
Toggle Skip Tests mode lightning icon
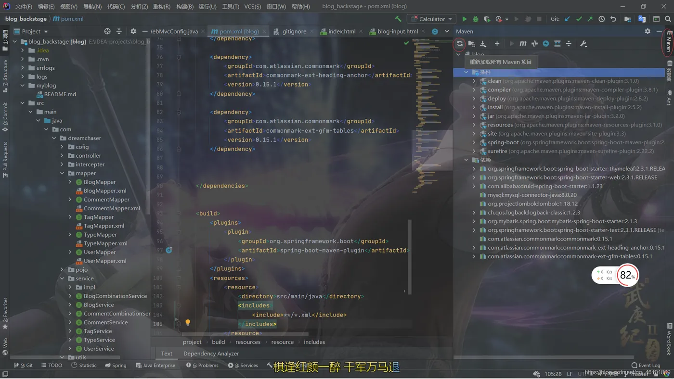546,44
